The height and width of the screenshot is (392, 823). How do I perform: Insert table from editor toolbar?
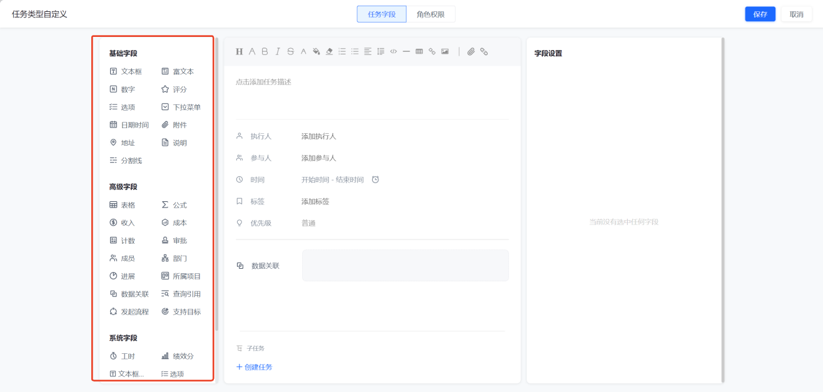click(x=419, y=51)
